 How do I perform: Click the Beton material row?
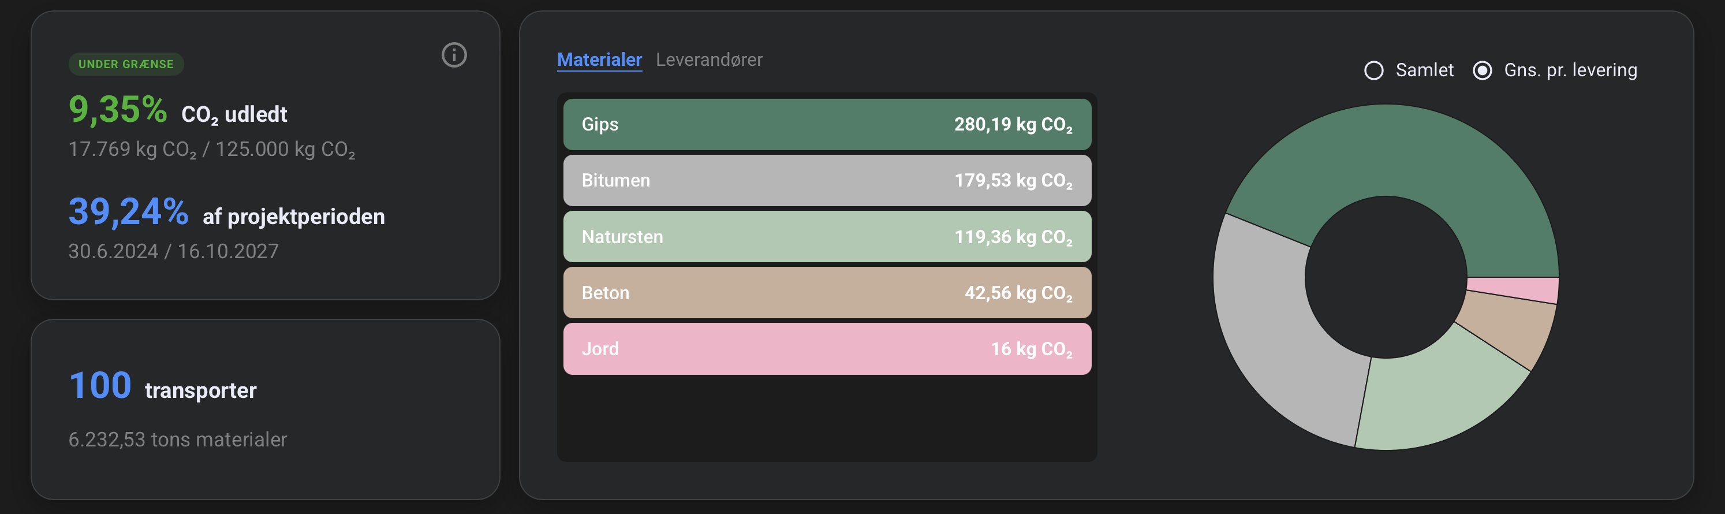pos(826,293)
